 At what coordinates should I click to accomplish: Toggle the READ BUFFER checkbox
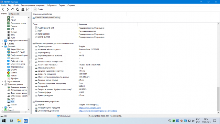coord(36,34)
